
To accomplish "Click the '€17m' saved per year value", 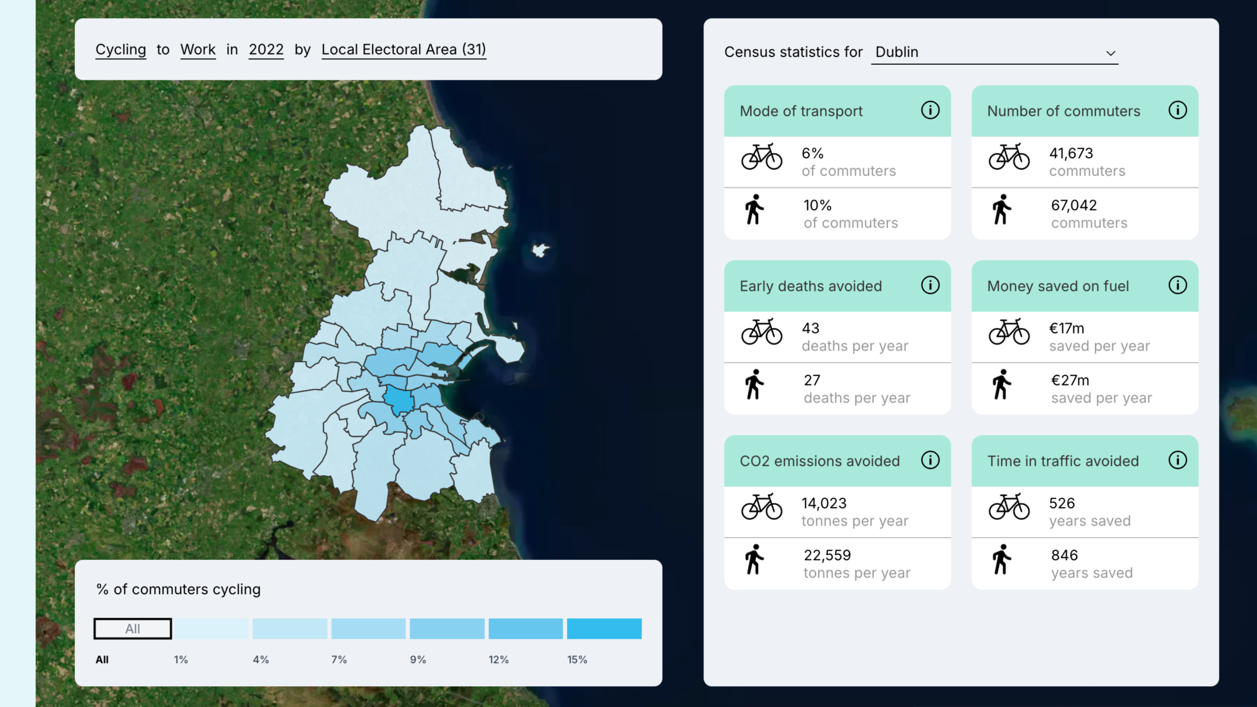I will coord(1066,328).
